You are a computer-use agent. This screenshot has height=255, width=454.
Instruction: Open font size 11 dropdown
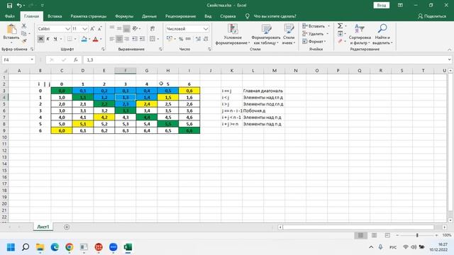point(84,28)
